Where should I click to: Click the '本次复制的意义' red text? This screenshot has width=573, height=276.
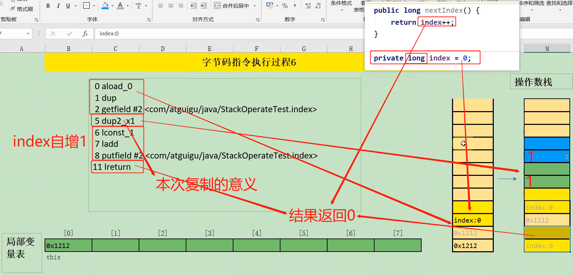pyautogui.click(x=206, y=184)
